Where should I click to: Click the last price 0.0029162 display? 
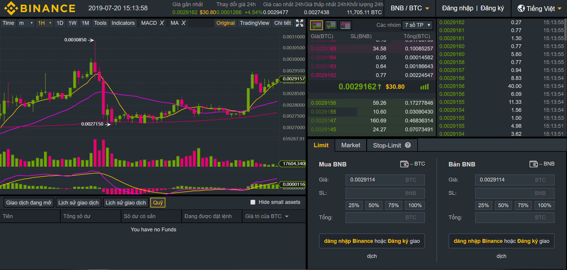[x=360, y=87]
